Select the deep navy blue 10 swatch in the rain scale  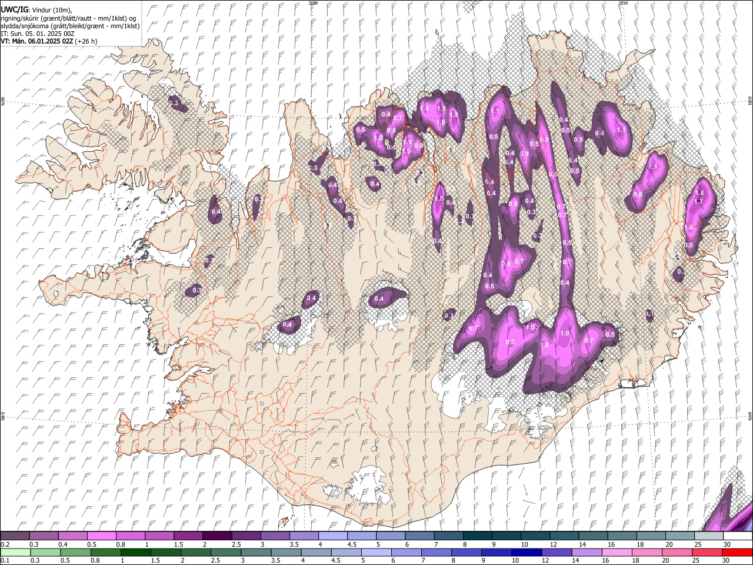pos(527,552)
